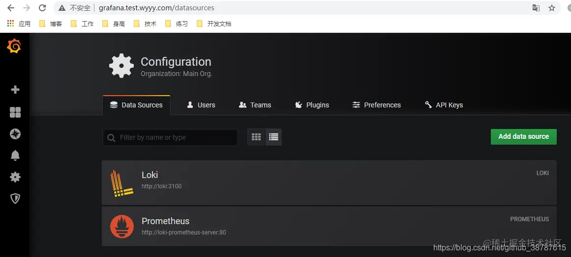Click the http://loki-prometheus-server:80 URL text
Screen dimensions: 571x257
pyautogui.click(x=183, y=232)
